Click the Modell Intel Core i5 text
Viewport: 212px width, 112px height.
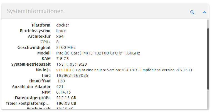[x=98, y=53]
